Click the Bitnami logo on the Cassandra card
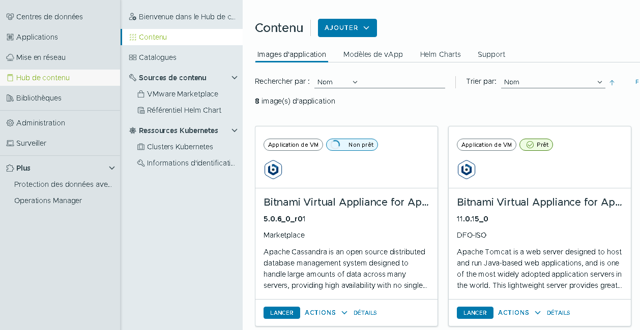Screen dimensions: 640x330 (x=273, y=170)
